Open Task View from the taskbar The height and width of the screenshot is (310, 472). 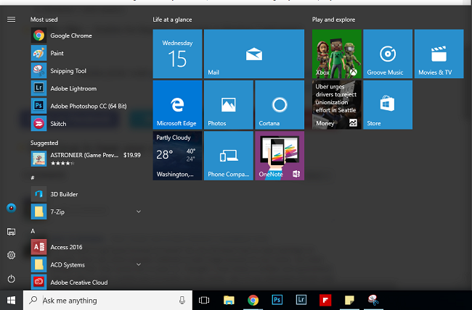204,300
